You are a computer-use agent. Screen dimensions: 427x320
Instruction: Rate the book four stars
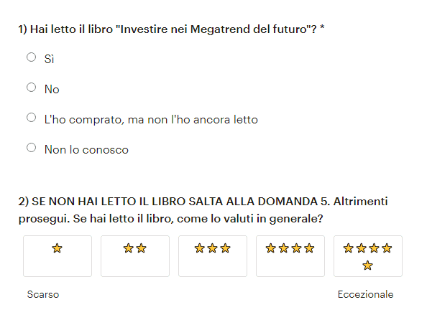pyautogui.click(x=290, y=256)
